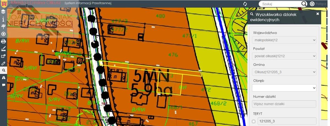This screenshot has height=126, width=330.
Task: Open the print map tool
Action: pos(3,41)
